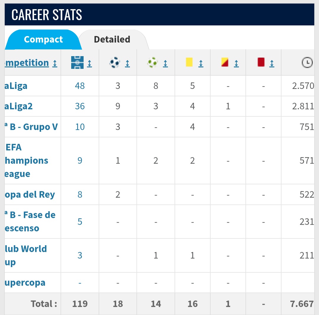Click the appearances pitch icon
Viewport: 319px width, 315px height.
tap(78, 63)
